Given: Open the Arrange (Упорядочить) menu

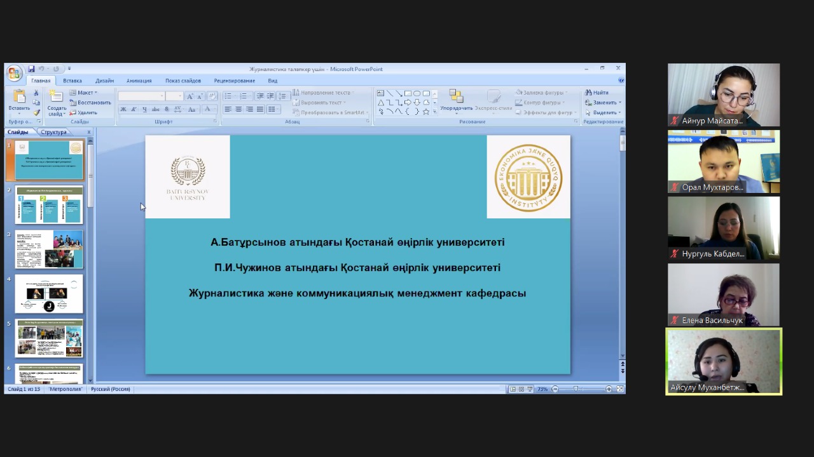Looking at the screenshot, I should 456,101.
